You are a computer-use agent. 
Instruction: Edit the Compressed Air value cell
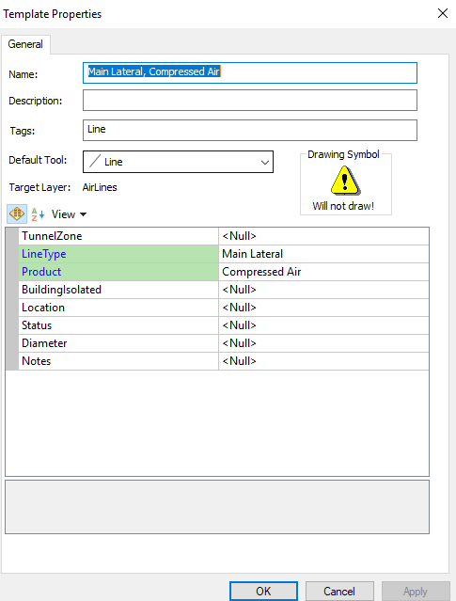point(323,272)
